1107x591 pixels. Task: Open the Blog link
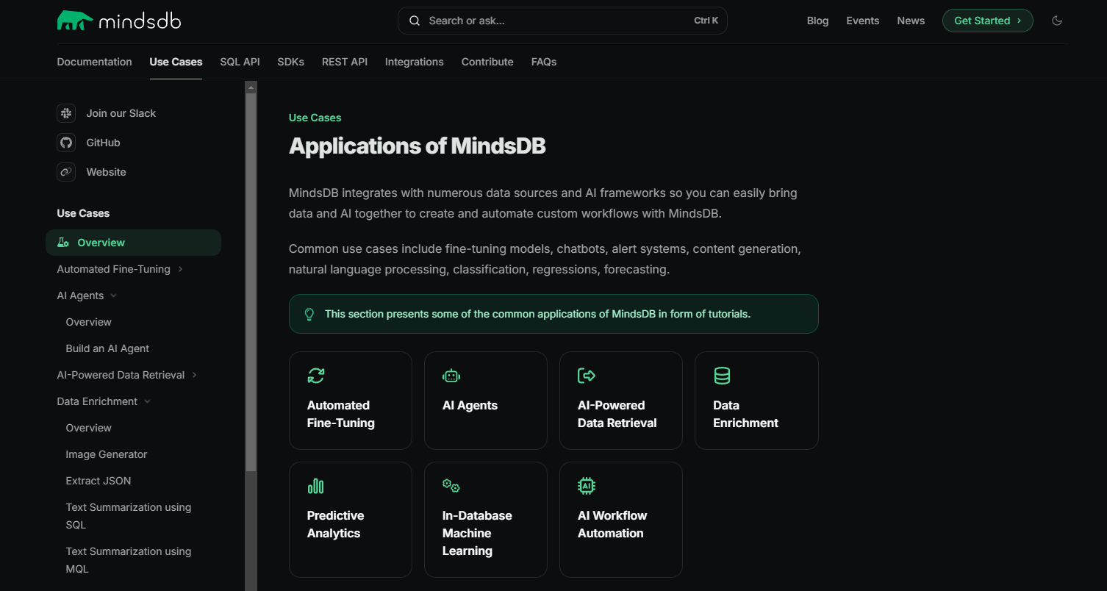click(817, 21)
